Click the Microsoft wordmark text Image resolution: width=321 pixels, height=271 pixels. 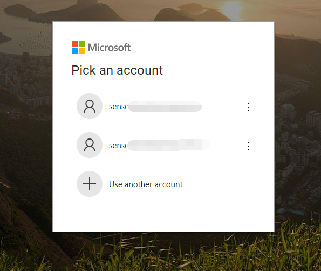point(109,48)
